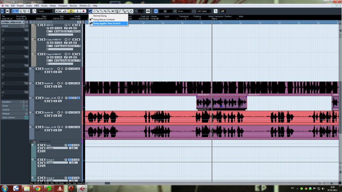This screenshot has width=342, height=192.
Task: Open the color selector palette icon
Action: [x=223, y=11]
